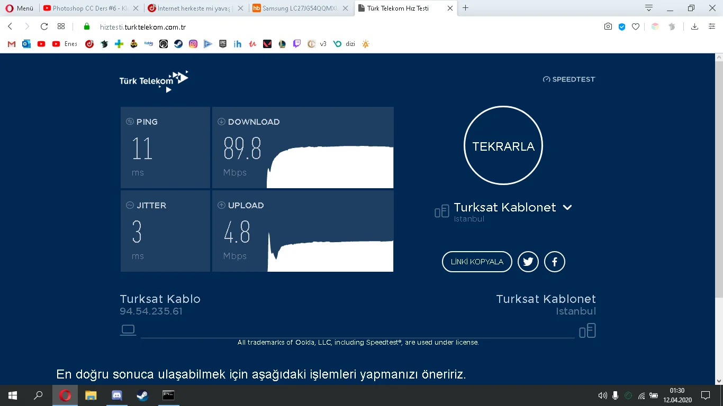This screenshot has width=723, height=406.
Task: Click the speaker volume icon in the system tray
Action: coord(603,395)
